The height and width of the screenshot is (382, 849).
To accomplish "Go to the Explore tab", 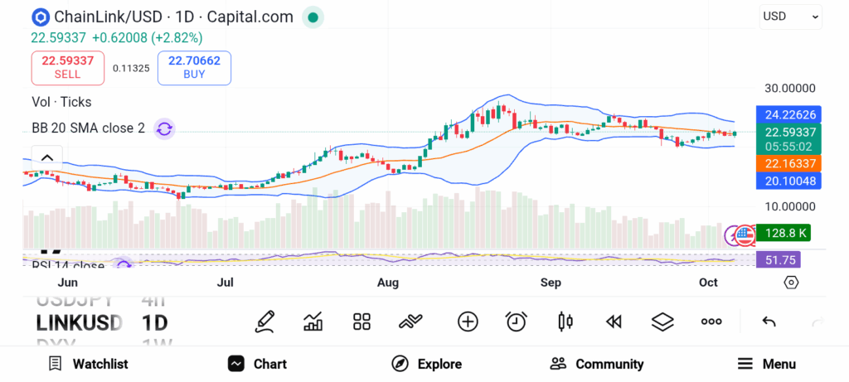I will tap(426, 364).
